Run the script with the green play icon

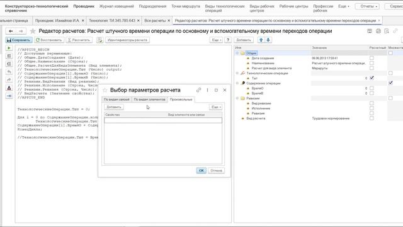point(9,48)
